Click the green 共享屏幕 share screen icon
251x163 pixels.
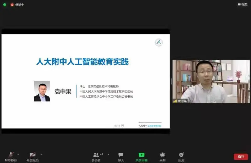[x=142, y=155]
